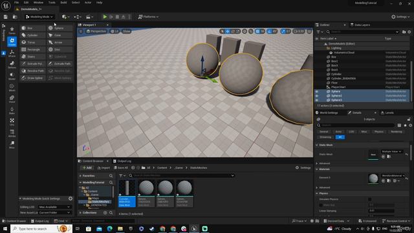
Task: Select the Cone primitive tool
Action: pyautogui.click(x=60, y=35)
